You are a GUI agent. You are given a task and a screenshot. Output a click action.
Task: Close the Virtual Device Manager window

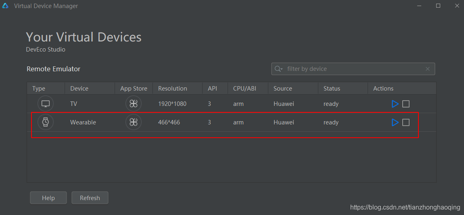457,6
